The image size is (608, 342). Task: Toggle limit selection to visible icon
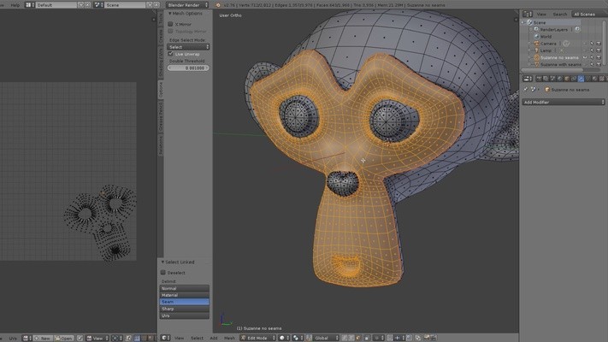[x=367, y=338]
